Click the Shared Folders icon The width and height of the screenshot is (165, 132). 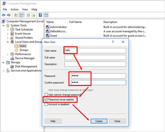pos(12,38)
